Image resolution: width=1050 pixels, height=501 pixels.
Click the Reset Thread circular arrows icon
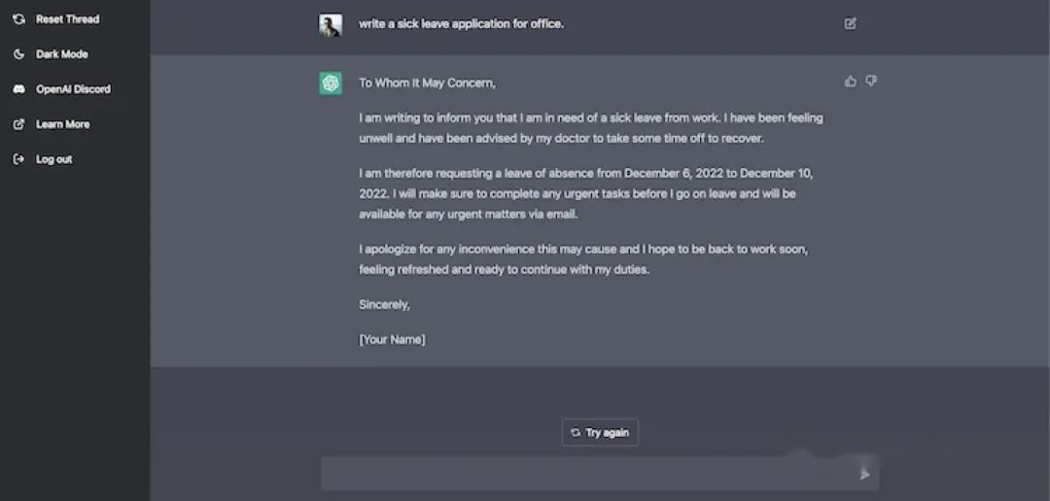(18, 19)
